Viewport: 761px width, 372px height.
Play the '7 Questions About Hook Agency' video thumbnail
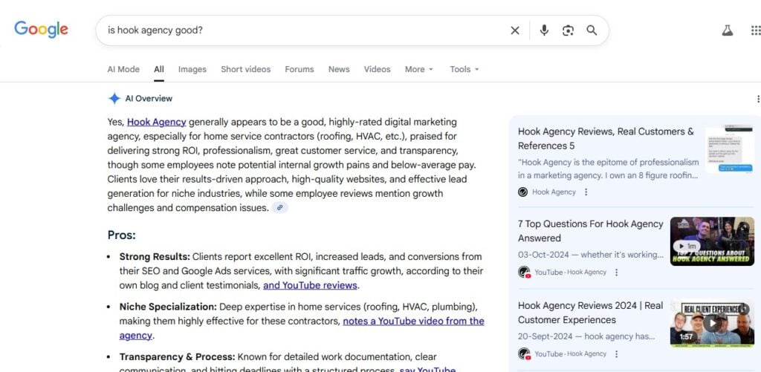click(x=712, y=241)
